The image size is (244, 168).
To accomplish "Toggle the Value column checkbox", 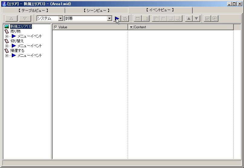I will pyautogui.click(x=56, y=27).
